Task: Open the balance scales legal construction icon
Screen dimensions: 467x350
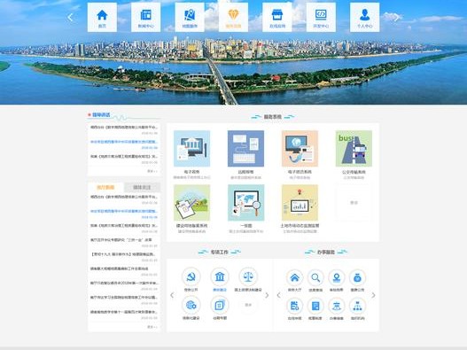Action: [x=248, y=276]
